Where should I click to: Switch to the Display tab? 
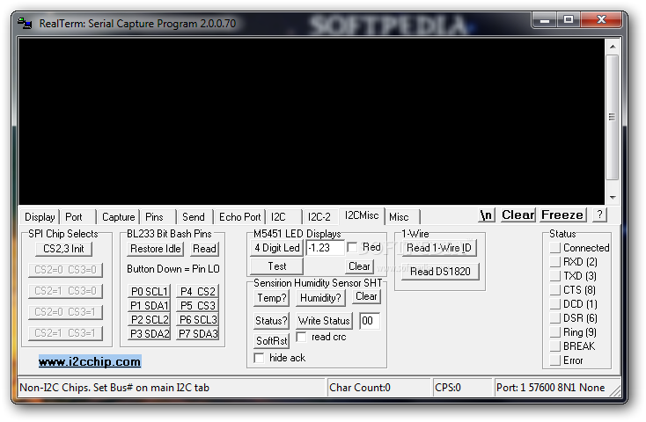(40, 217)
